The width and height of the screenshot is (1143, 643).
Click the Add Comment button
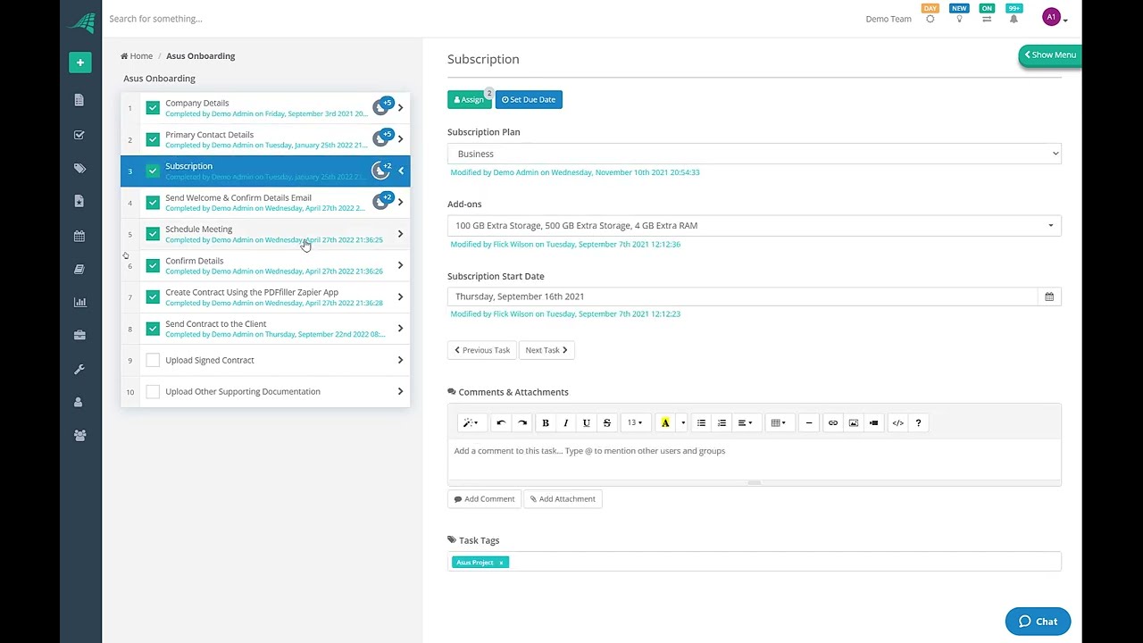484,499
